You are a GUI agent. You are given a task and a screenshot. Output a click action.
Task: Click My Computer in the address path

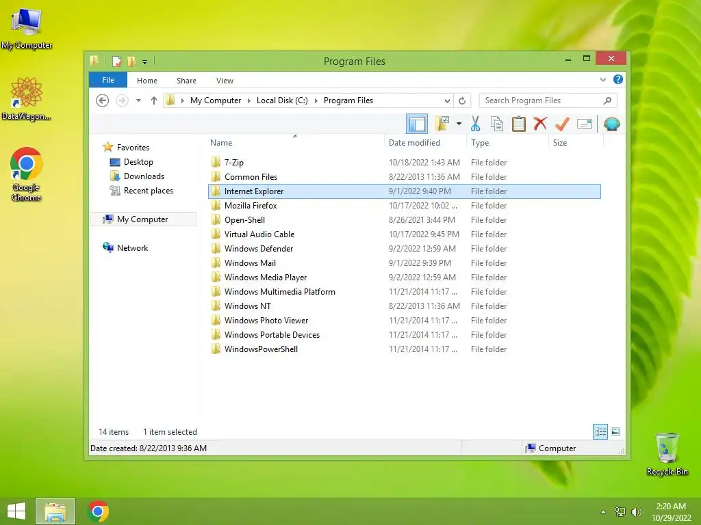pyautogui.click(x=216, y=100)
